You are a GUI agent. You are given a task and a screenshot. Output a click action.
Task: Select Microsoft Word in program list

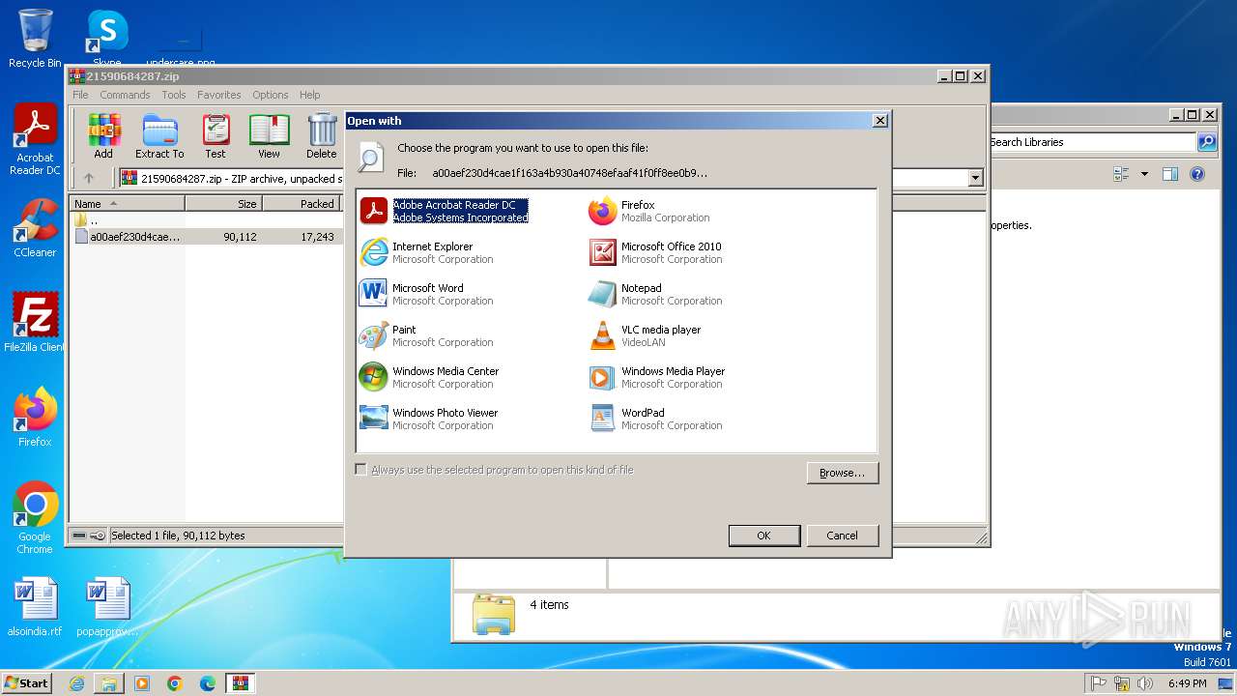tap(426, 294)
